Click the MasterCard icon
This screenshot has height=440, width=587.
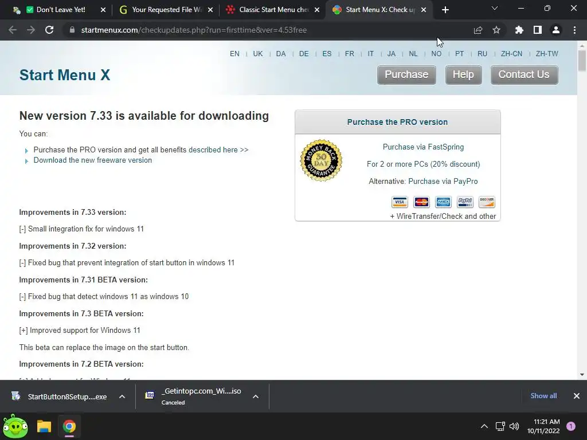click(421, 202)
